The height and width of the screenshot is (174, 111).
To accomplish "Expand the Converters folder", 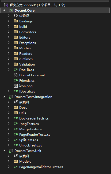I will [9, 32].
